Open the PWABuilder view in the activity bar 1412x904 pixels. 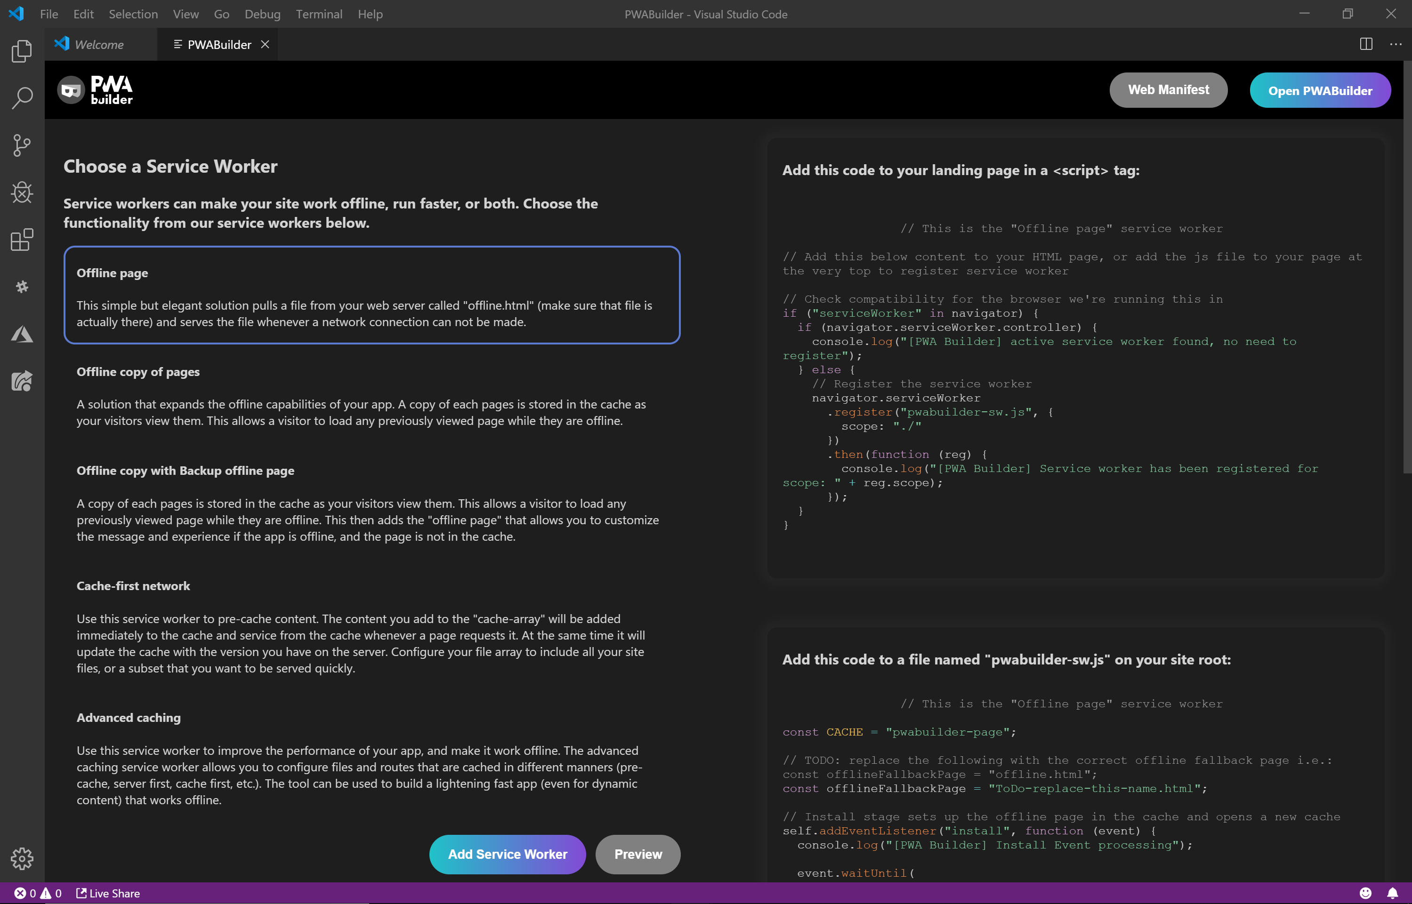coord(22,381)
